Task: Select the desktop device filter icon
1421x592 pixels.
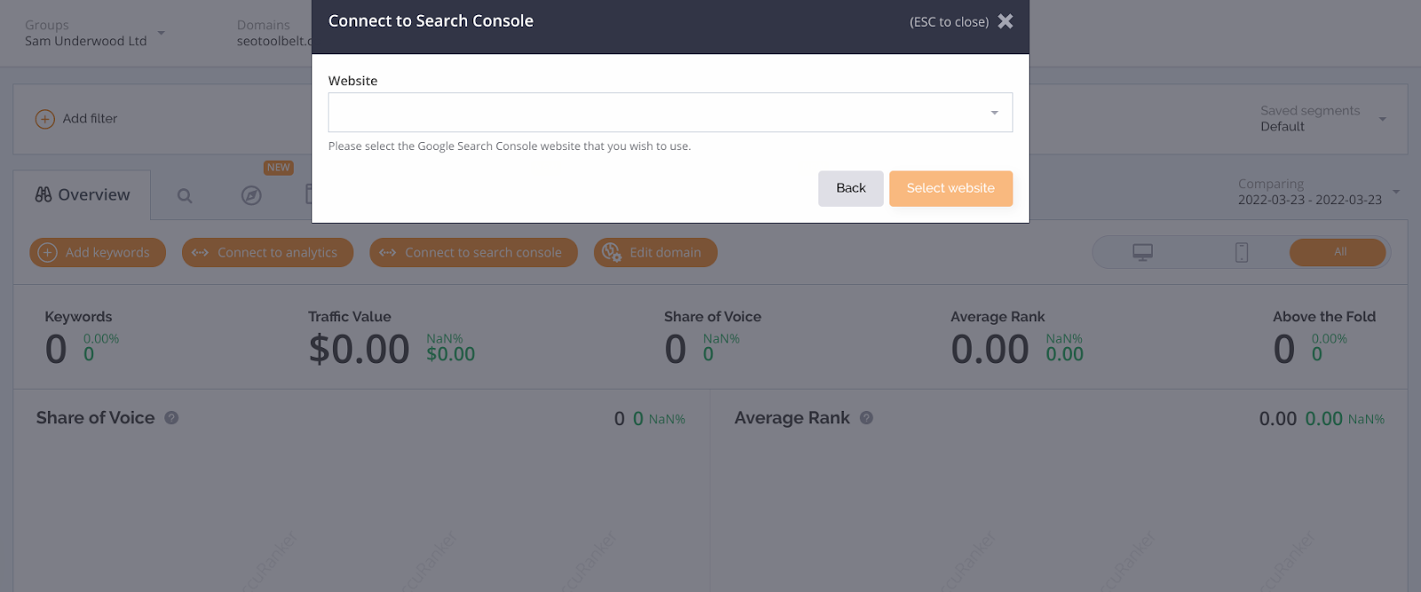Action: click(x=1143, y=252)
